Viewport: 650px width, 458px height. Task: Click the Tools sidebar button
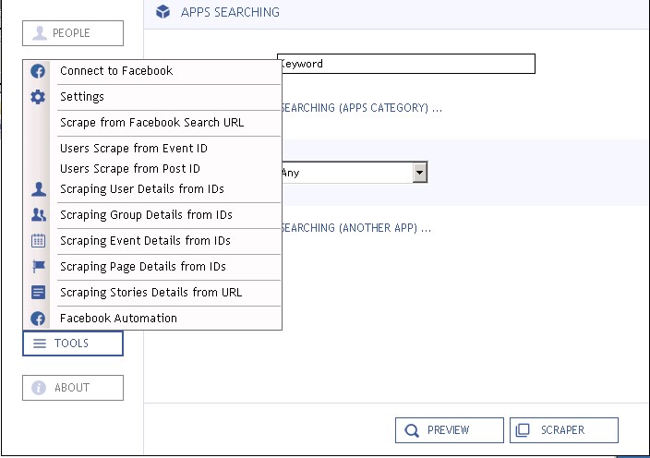tap(73, 343)
